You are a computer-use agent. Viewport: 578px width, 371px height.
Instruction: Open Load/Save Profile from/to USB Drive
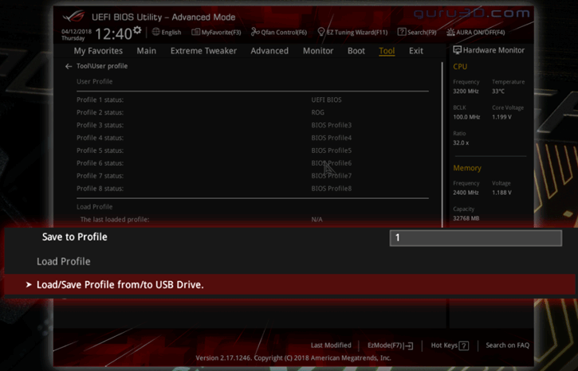(x=289, y=284)
